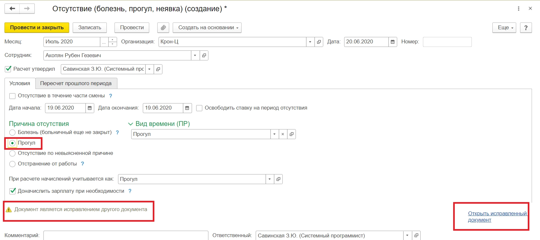Toggle the Расчет утвердил checkbox
Viewport: 540px width, 240px height.
coord(8,69)
